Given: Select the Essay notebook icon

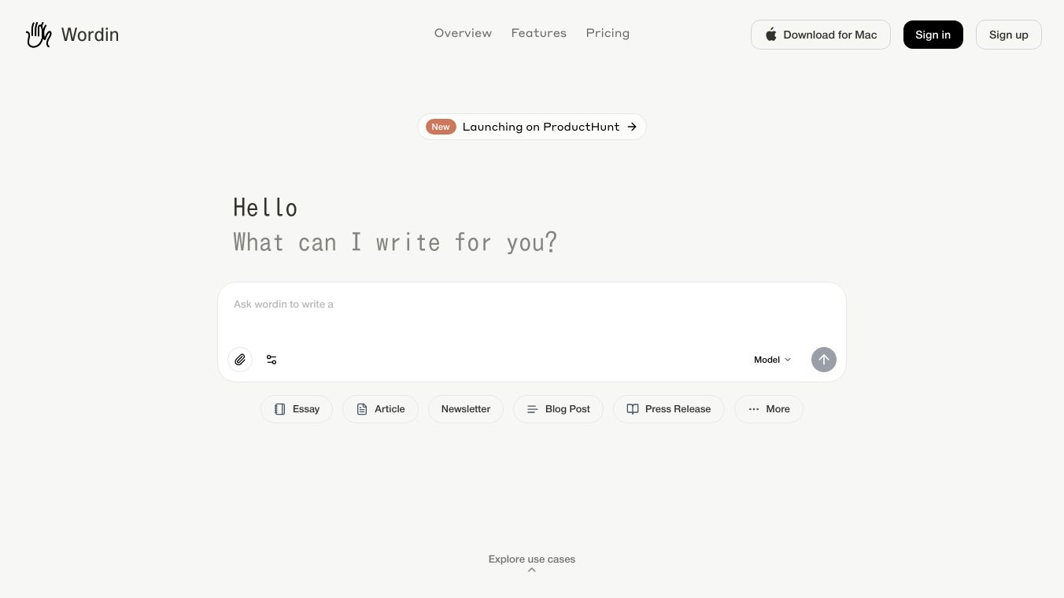Looking at the screenshot, I should click(x=280, y=409).
